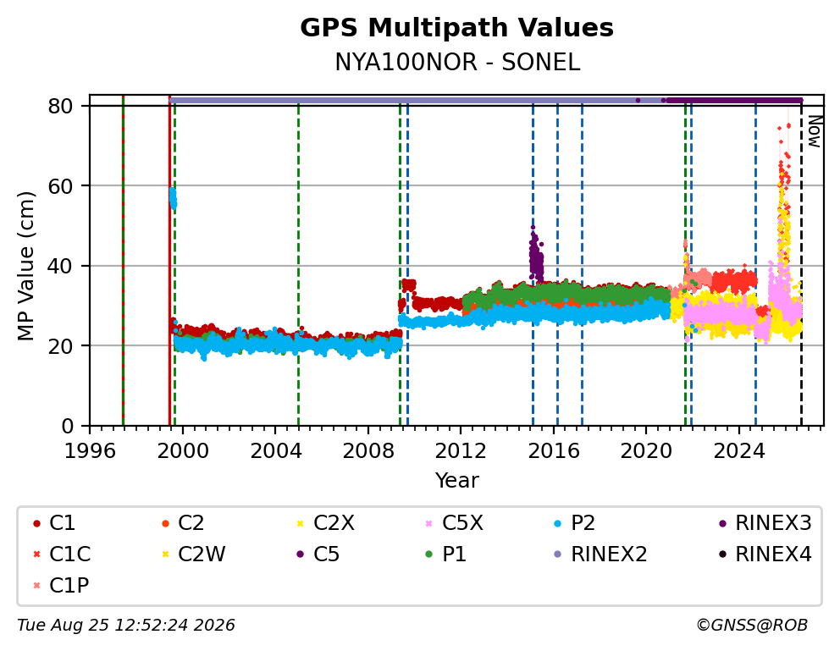Select the C5X legend label
Screen dimensions: 840x651
click(462, 523)
